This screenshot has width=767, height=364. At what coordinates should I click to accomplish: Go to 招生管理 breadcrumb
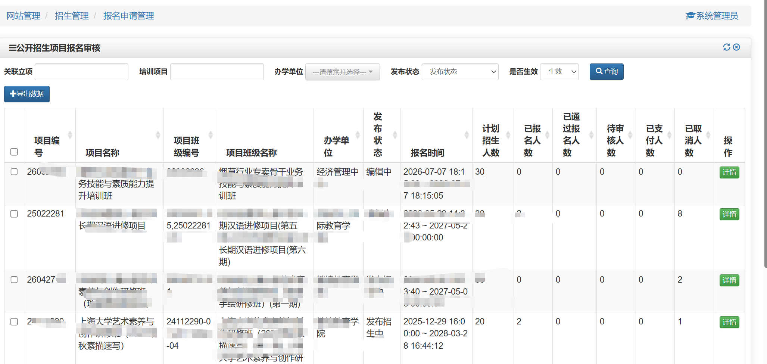point(72,16)
